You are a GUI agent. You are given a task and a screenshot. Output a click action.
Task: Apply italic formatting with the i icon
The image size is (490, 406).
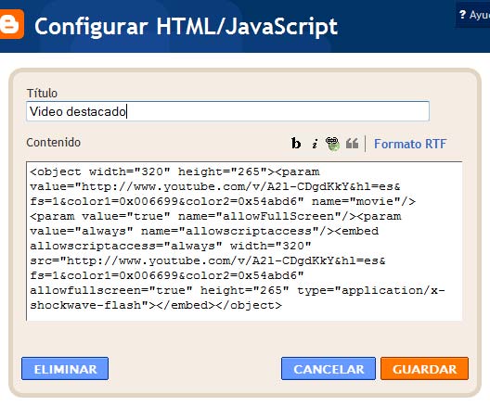[315, 144]
